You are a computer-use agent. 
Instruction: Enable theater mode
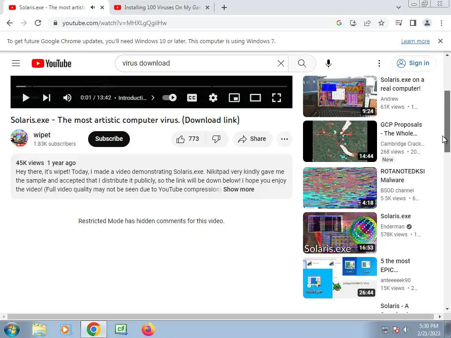(x=255, y=98)
